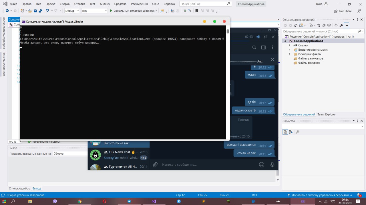Open the Сборка menu
Image resolution: width=366 pixels, height=205 pixels.
click(65, 4)
